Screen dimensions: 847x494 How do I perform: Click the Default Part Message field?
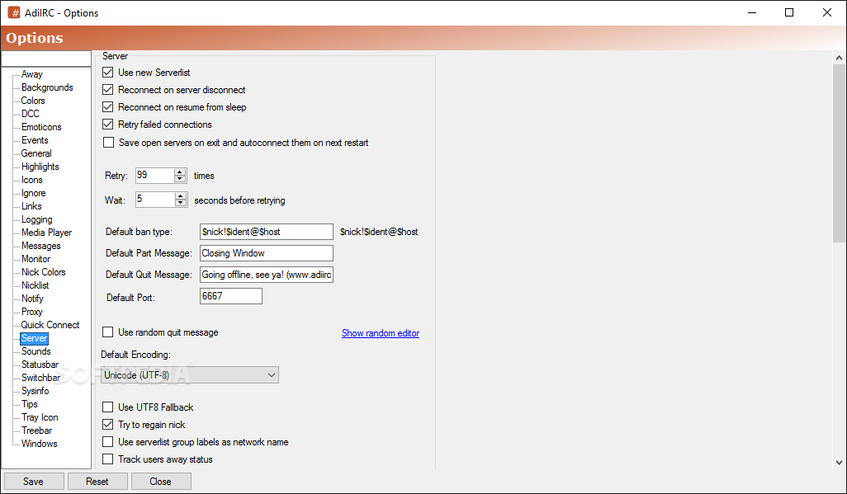pyautogui.click(x=267, y=253)
